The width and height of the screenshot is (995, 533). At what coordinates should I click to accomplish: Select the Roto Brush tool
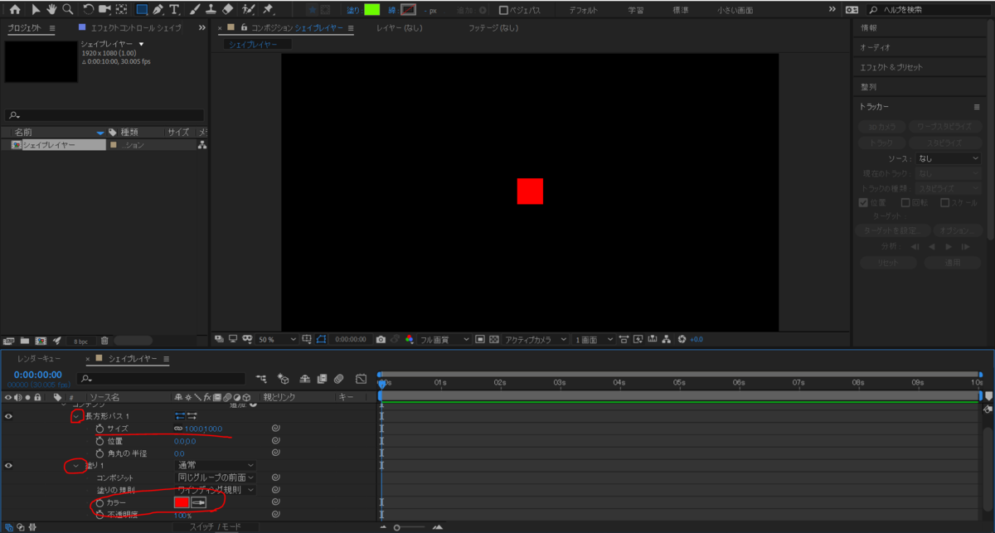pyautogui.click(x=248, y=10)
